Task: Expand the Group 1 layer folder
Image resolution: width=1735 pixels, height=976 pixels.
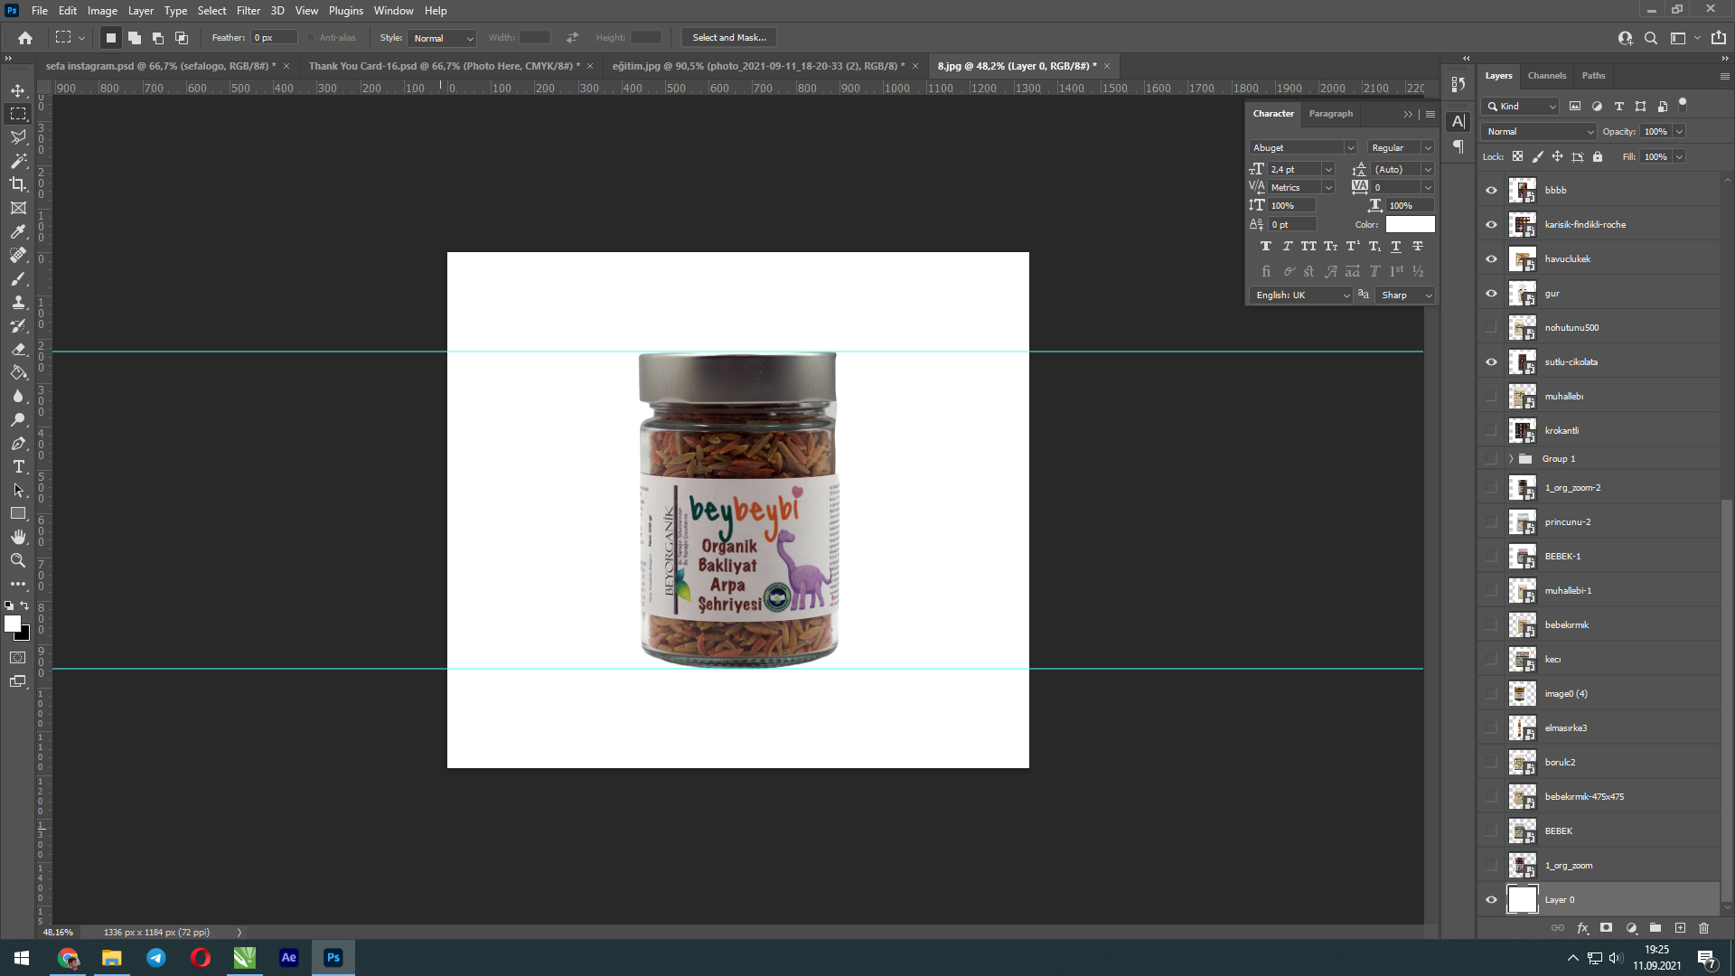Action: 1511,459
